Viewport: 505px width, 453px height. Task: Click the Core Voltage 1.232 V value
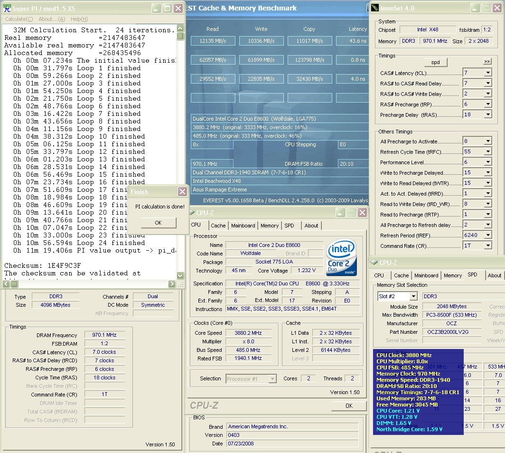[x=307, y=271]
